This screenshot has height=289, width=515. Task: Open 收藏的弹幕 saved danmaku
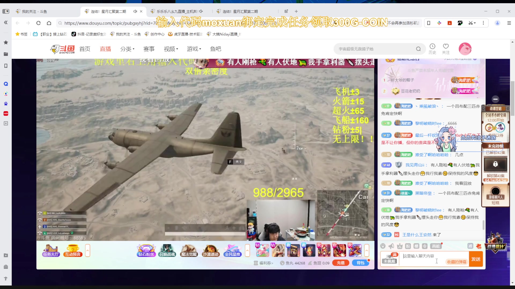point(457,262)
